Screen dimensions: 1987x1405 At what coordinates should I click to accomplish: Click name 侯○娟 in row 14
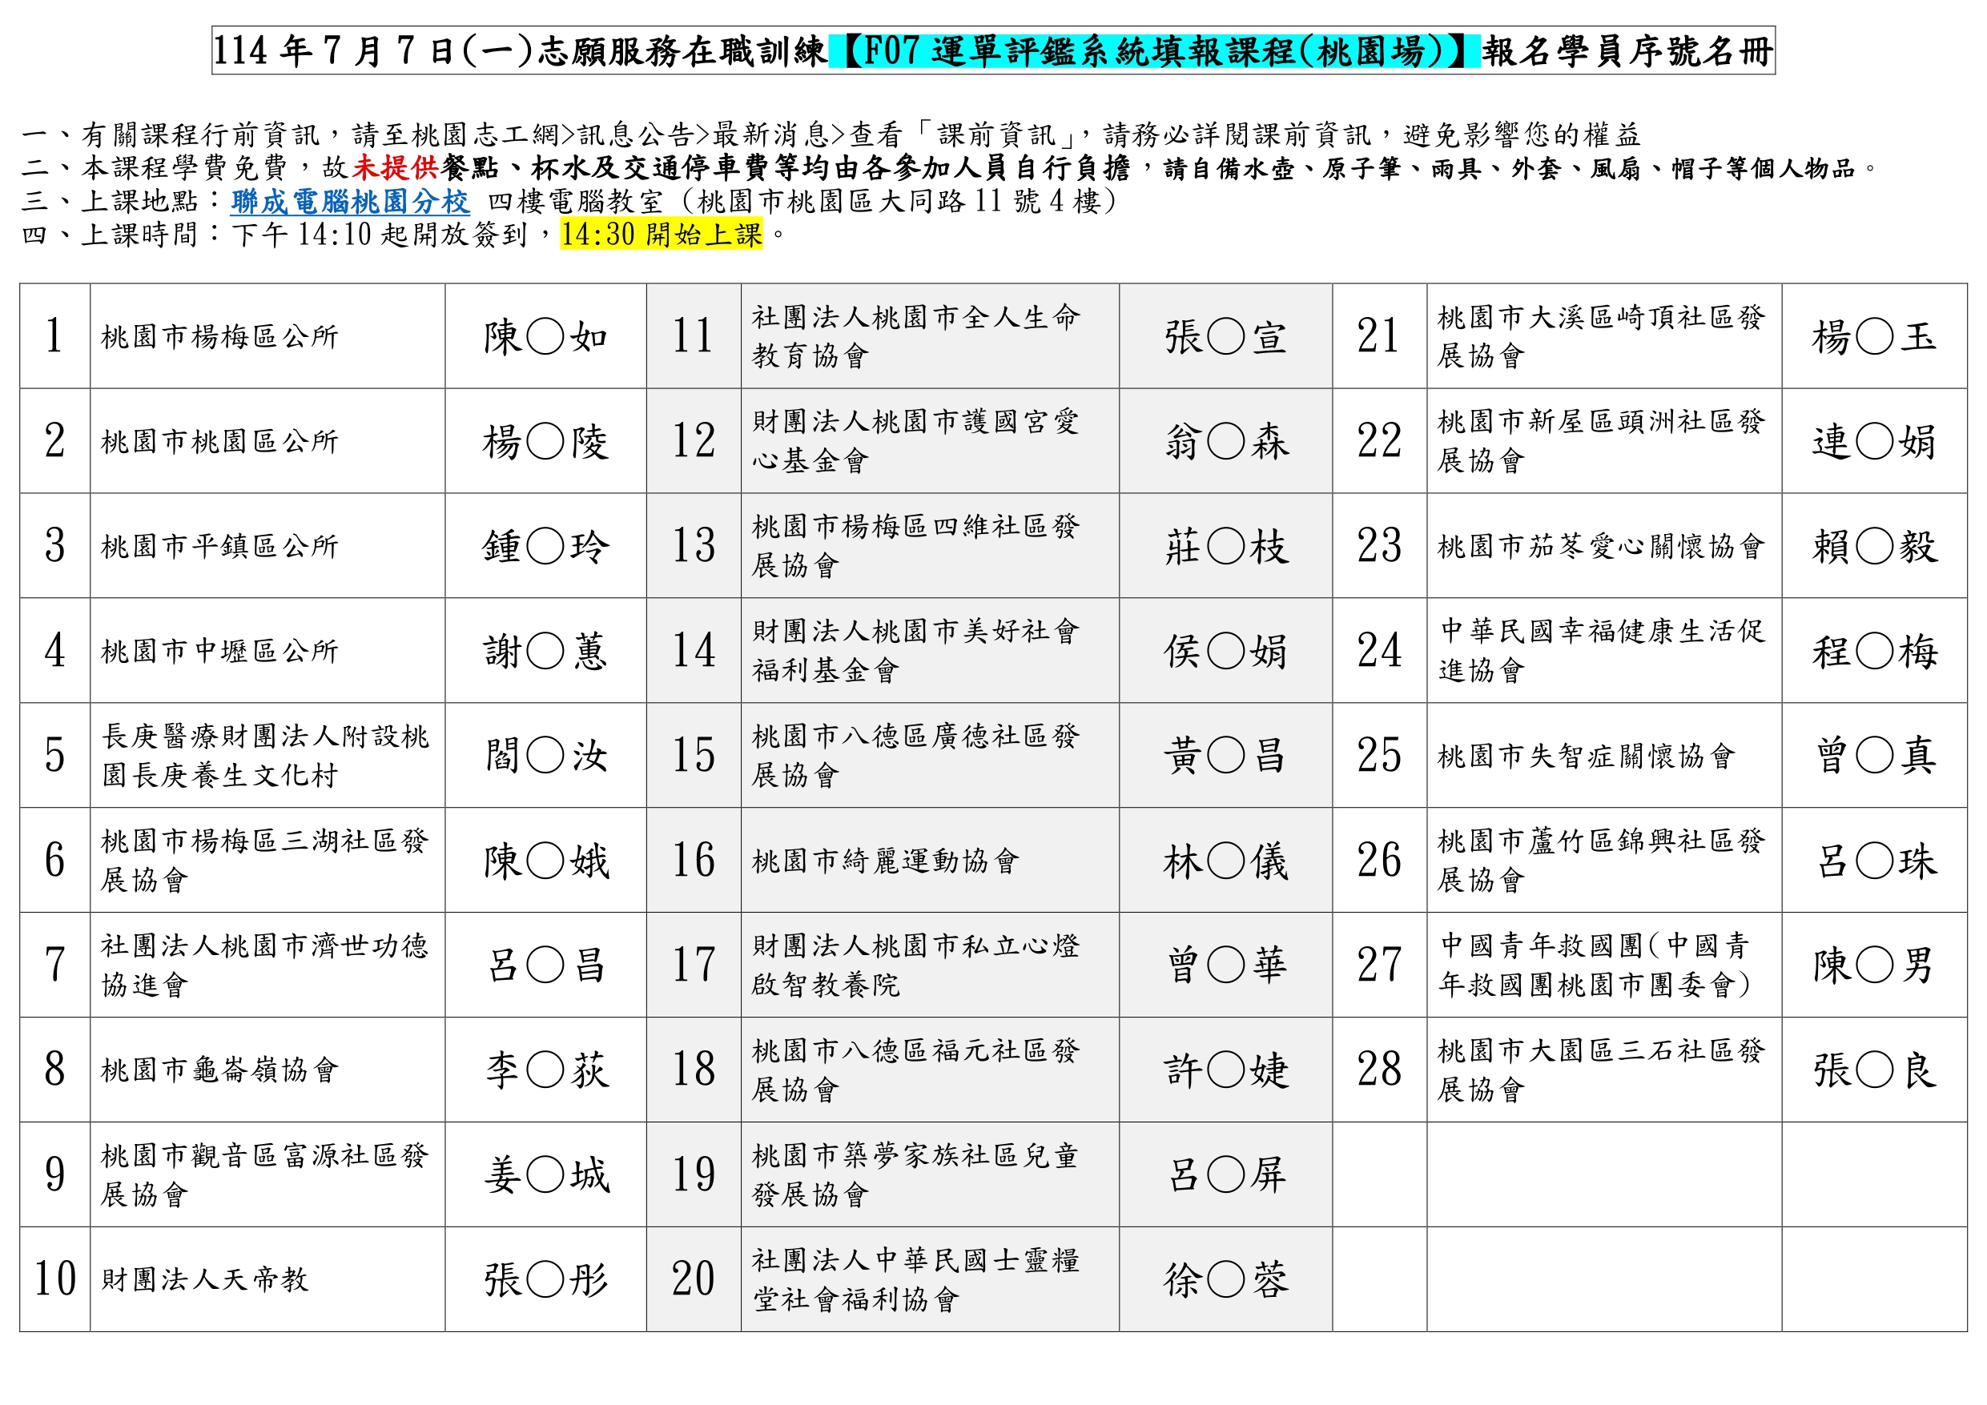[x=1226, y=652]
